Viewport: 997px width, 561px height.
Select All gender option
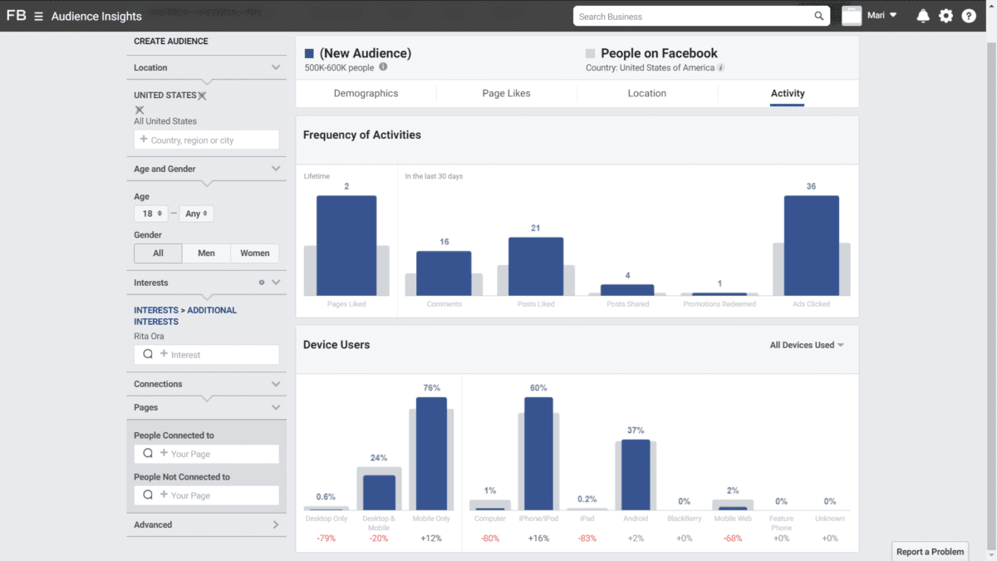(158, 253)
